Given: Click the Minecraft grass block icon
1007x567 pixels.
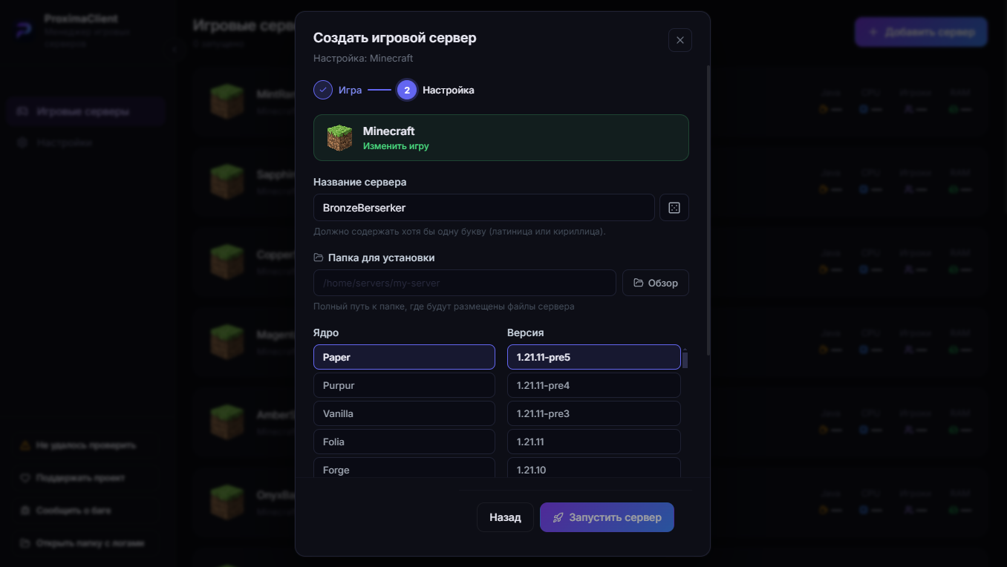Looking at the screenshot, I should coord(340,138).
